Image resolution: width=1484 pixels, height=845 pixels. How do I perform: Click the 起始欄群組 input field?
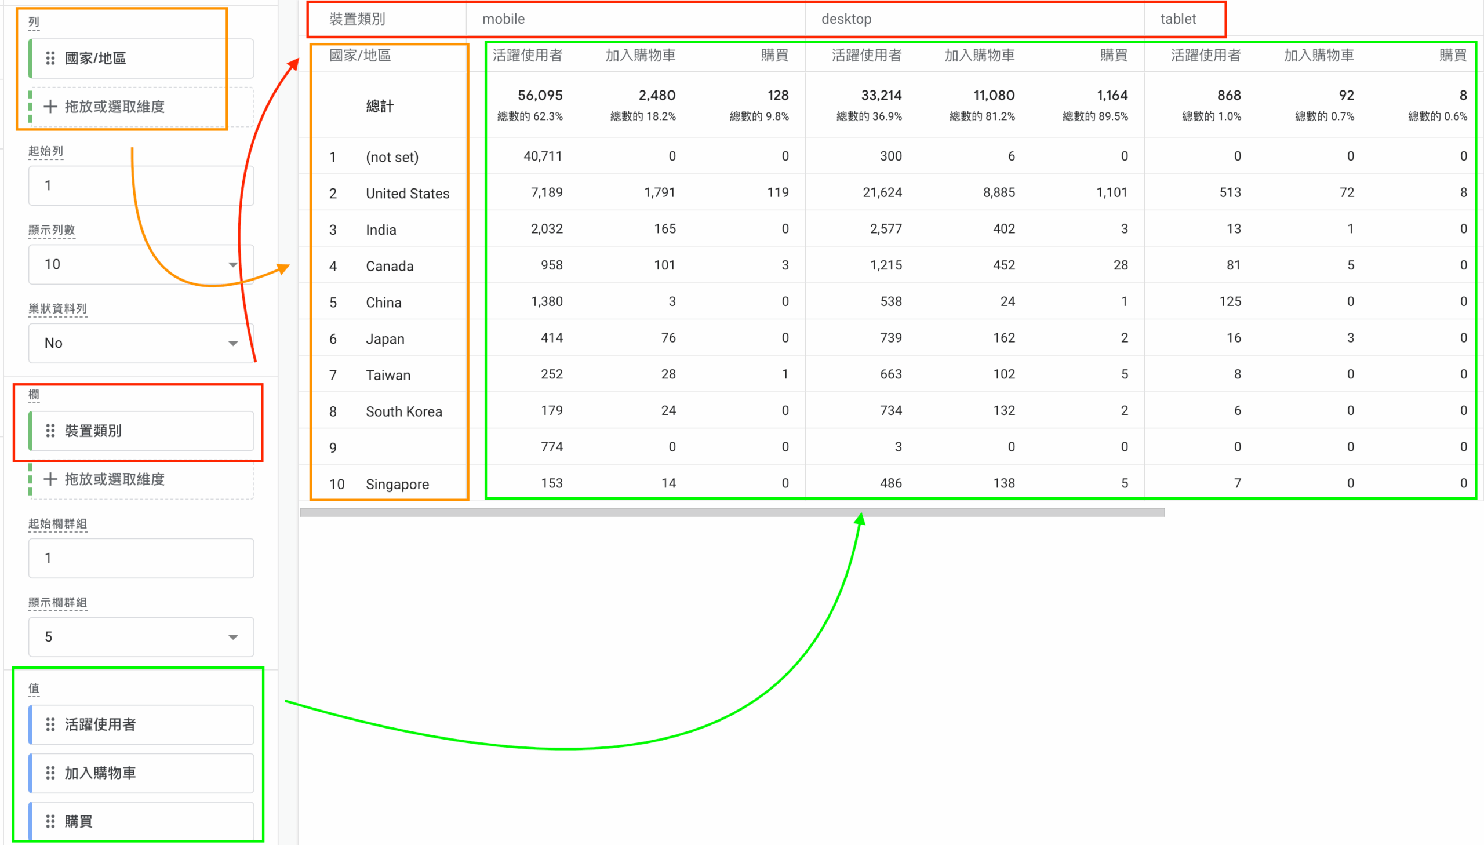pyautogui.click(x=141, y=558)
